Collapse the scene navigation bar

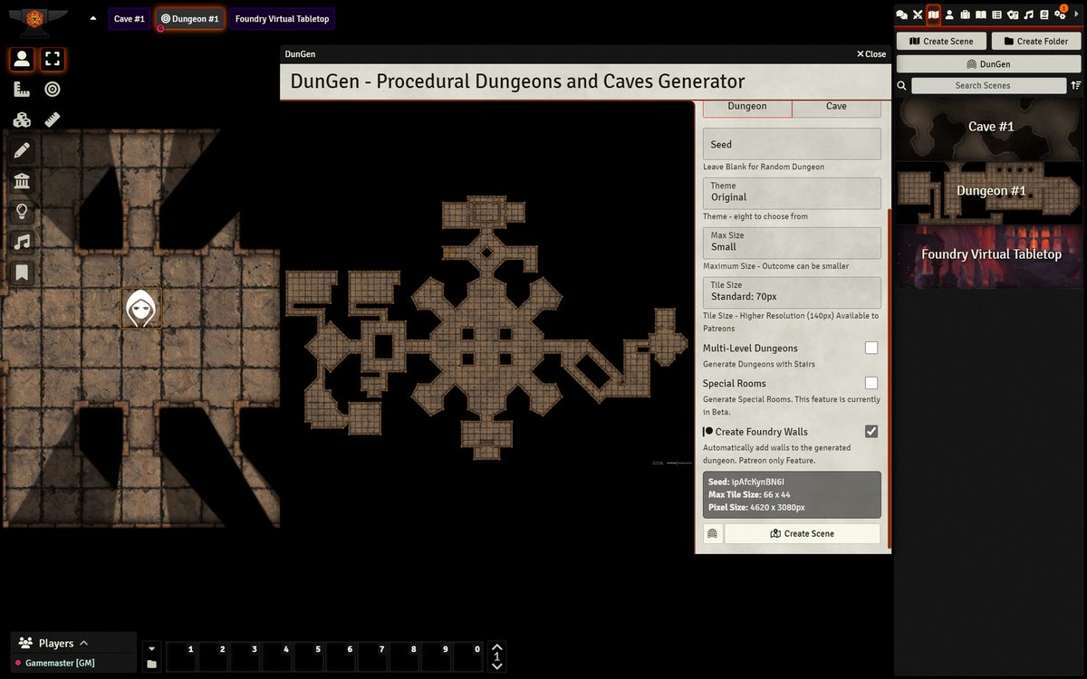coord(93,18)
